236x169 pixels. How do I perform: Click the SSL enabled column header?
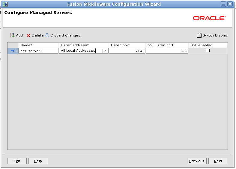click(x=208, y=45)
